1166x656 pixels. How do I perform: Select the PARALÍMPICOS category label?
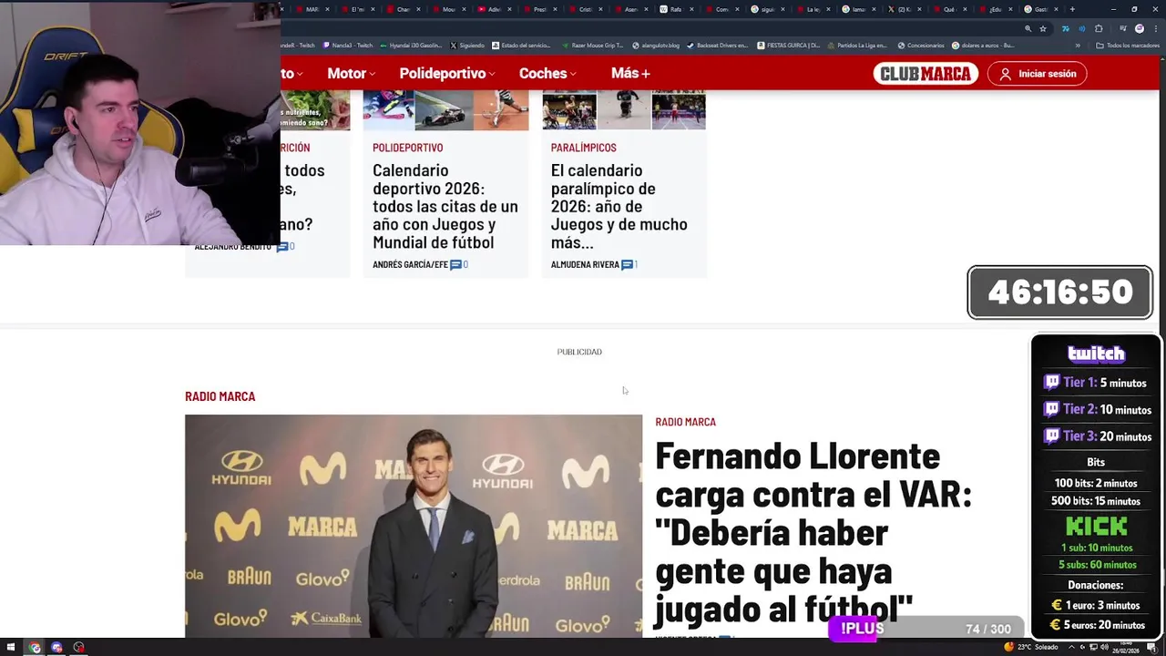[583, 148]
